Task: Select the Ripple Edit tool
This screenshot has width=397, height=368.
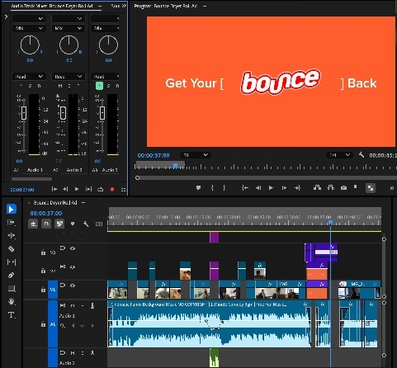Action: 12,235
